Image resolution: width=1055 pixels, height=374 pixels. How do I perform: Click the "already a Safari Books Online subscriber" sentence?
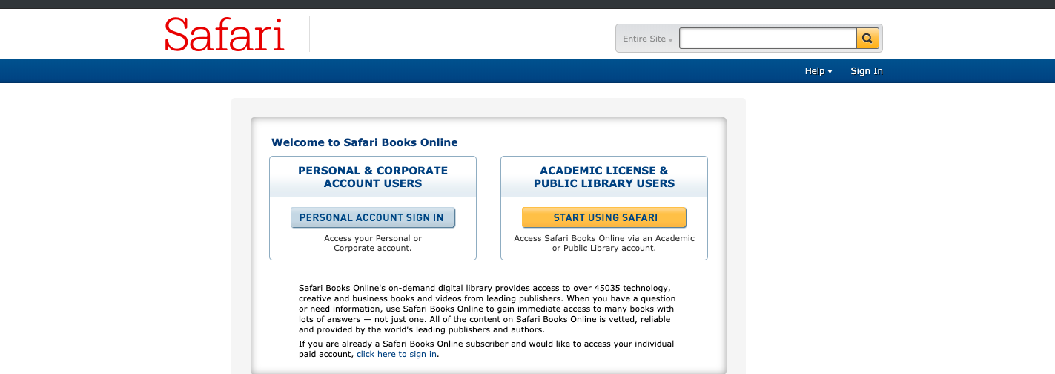point(486,344)
